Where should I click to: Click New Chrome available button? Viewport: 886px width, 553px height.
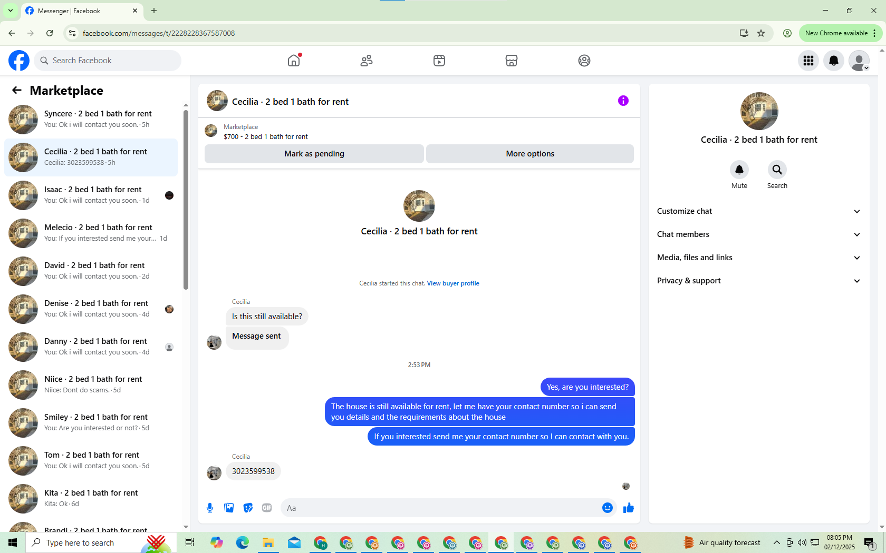[x=836, y=33]
